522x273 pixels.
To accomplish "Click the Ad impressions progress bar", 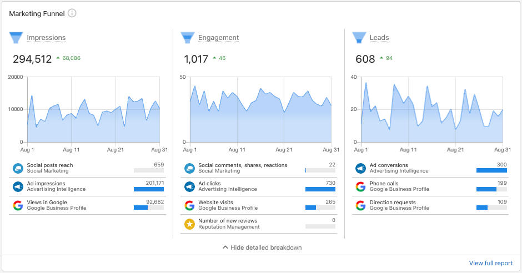I will coord(149,189).
